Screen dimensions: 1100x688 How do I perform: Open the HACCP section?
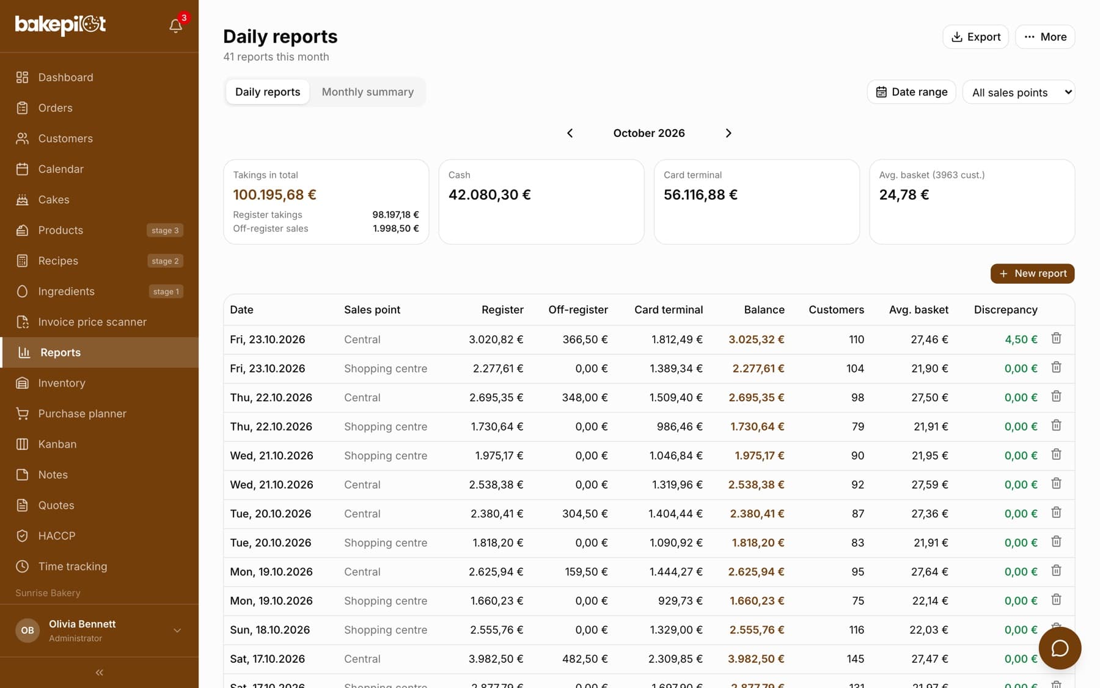click(x=99, y=536)
